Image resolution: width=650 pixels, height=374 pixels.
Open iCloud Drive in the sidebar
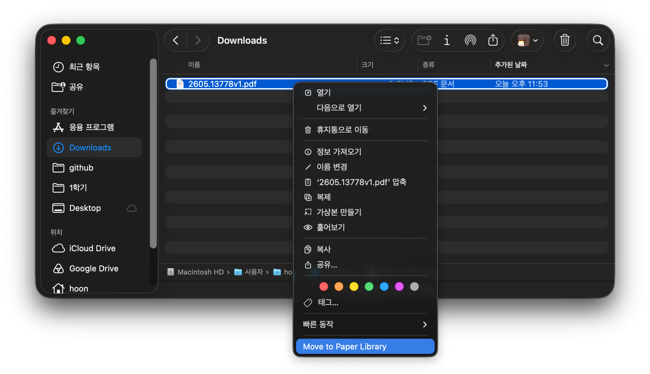coord(94,248)
